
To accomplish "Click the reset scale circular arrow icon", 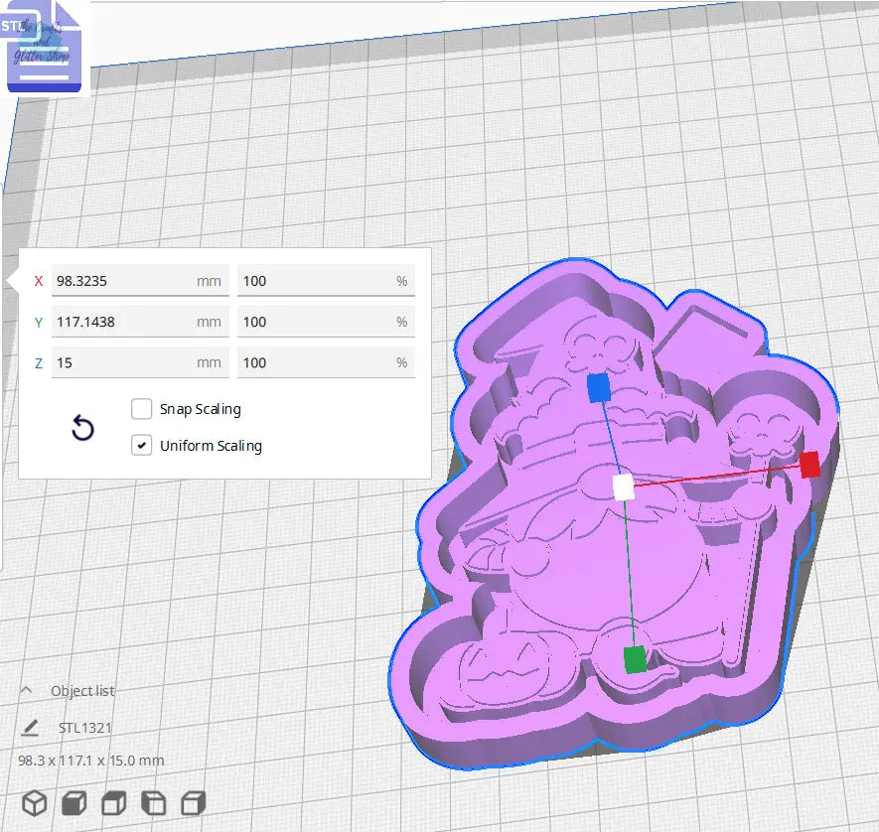I will coord(82,428).
